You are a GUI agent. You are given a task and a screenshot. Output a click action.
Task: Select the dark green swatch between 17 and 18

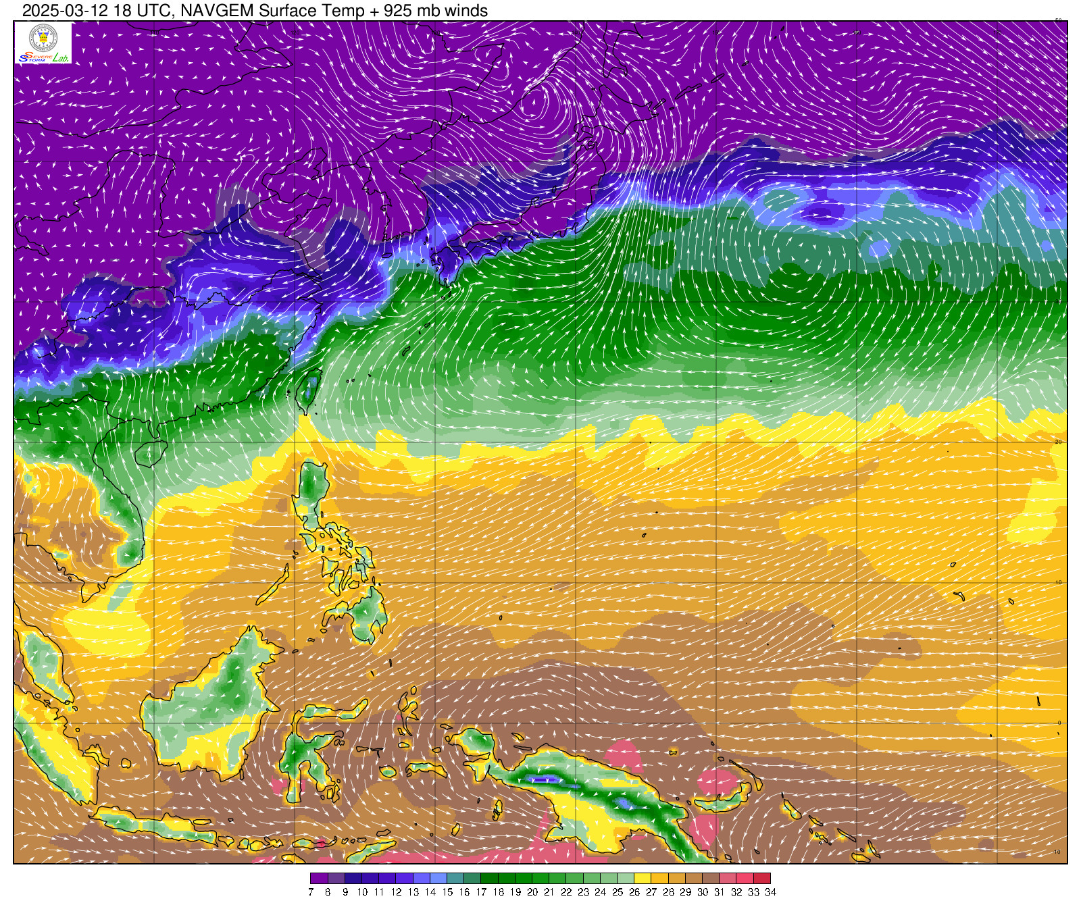point(489,879)
